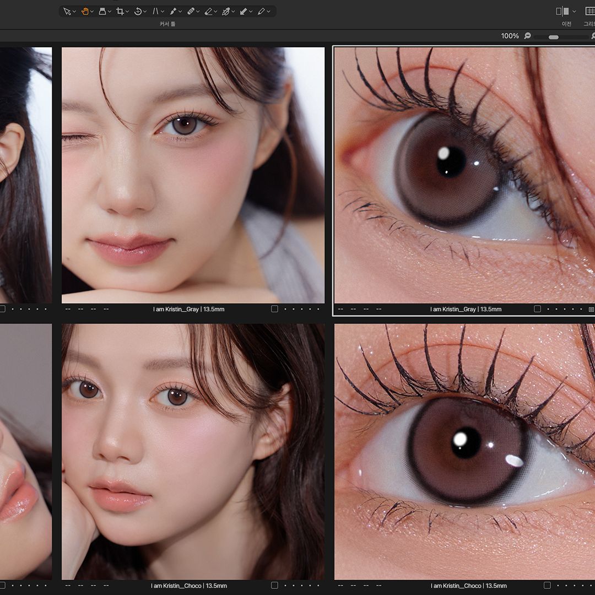Choose the Apply Adjustments arrow tool
The height and width of the screenshot is (595, 595).
point(244,12)
